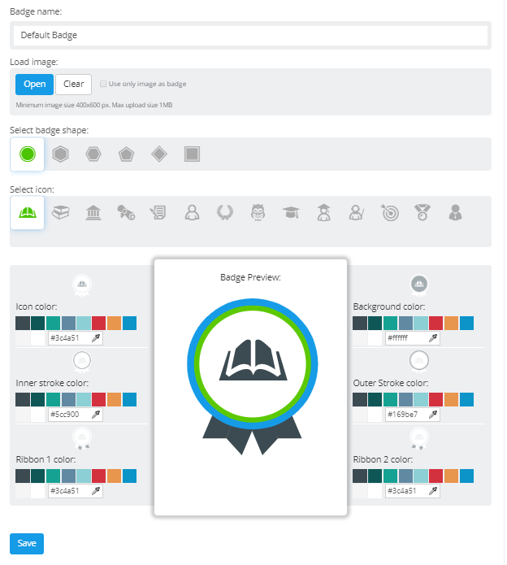Select the stacked books icon
This screenshot has width=507, height=565.
(x=60, y=212)
